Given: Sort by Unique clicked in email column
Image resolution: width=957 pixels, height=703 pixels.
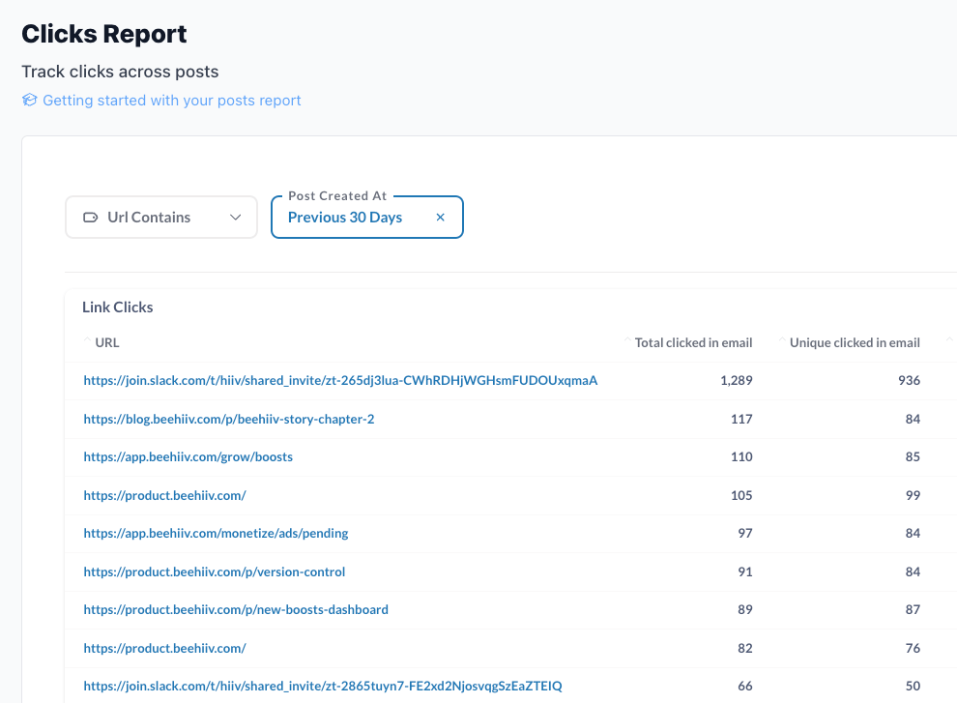Looking at the screenshot, I should [855, 342].
